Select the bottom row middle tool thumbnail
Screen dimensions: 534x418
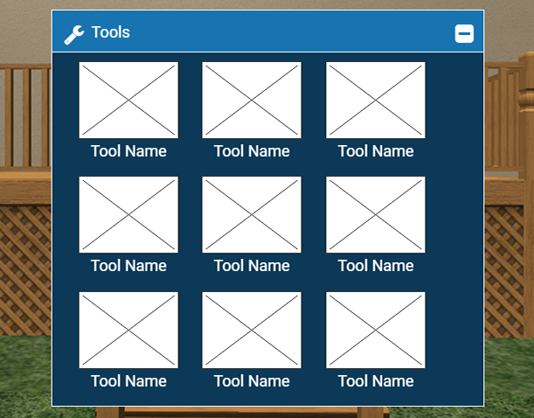coord(252,330)
